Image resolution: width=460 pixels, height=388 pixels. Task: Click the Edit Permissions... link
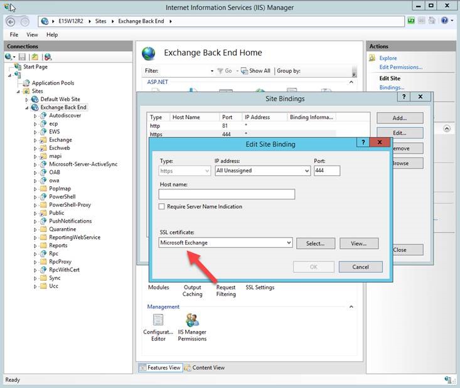[401, 67]
